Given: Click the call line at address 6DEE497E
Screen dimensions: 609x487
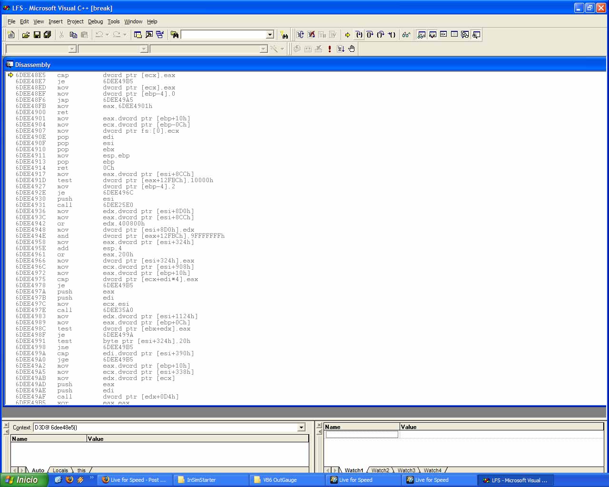Looking at the screenshot, I should 74,310.
